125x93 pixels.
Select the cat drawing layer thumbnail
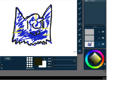(x=89, y=44)
